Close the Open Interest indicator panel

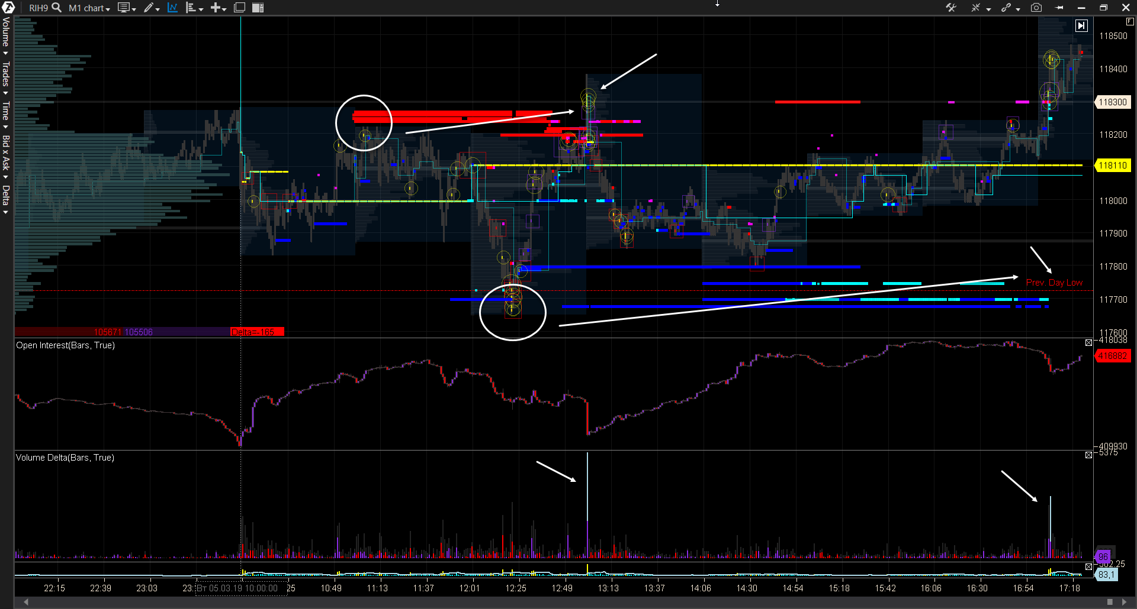pyautogui.click(x=1088, y=343)
